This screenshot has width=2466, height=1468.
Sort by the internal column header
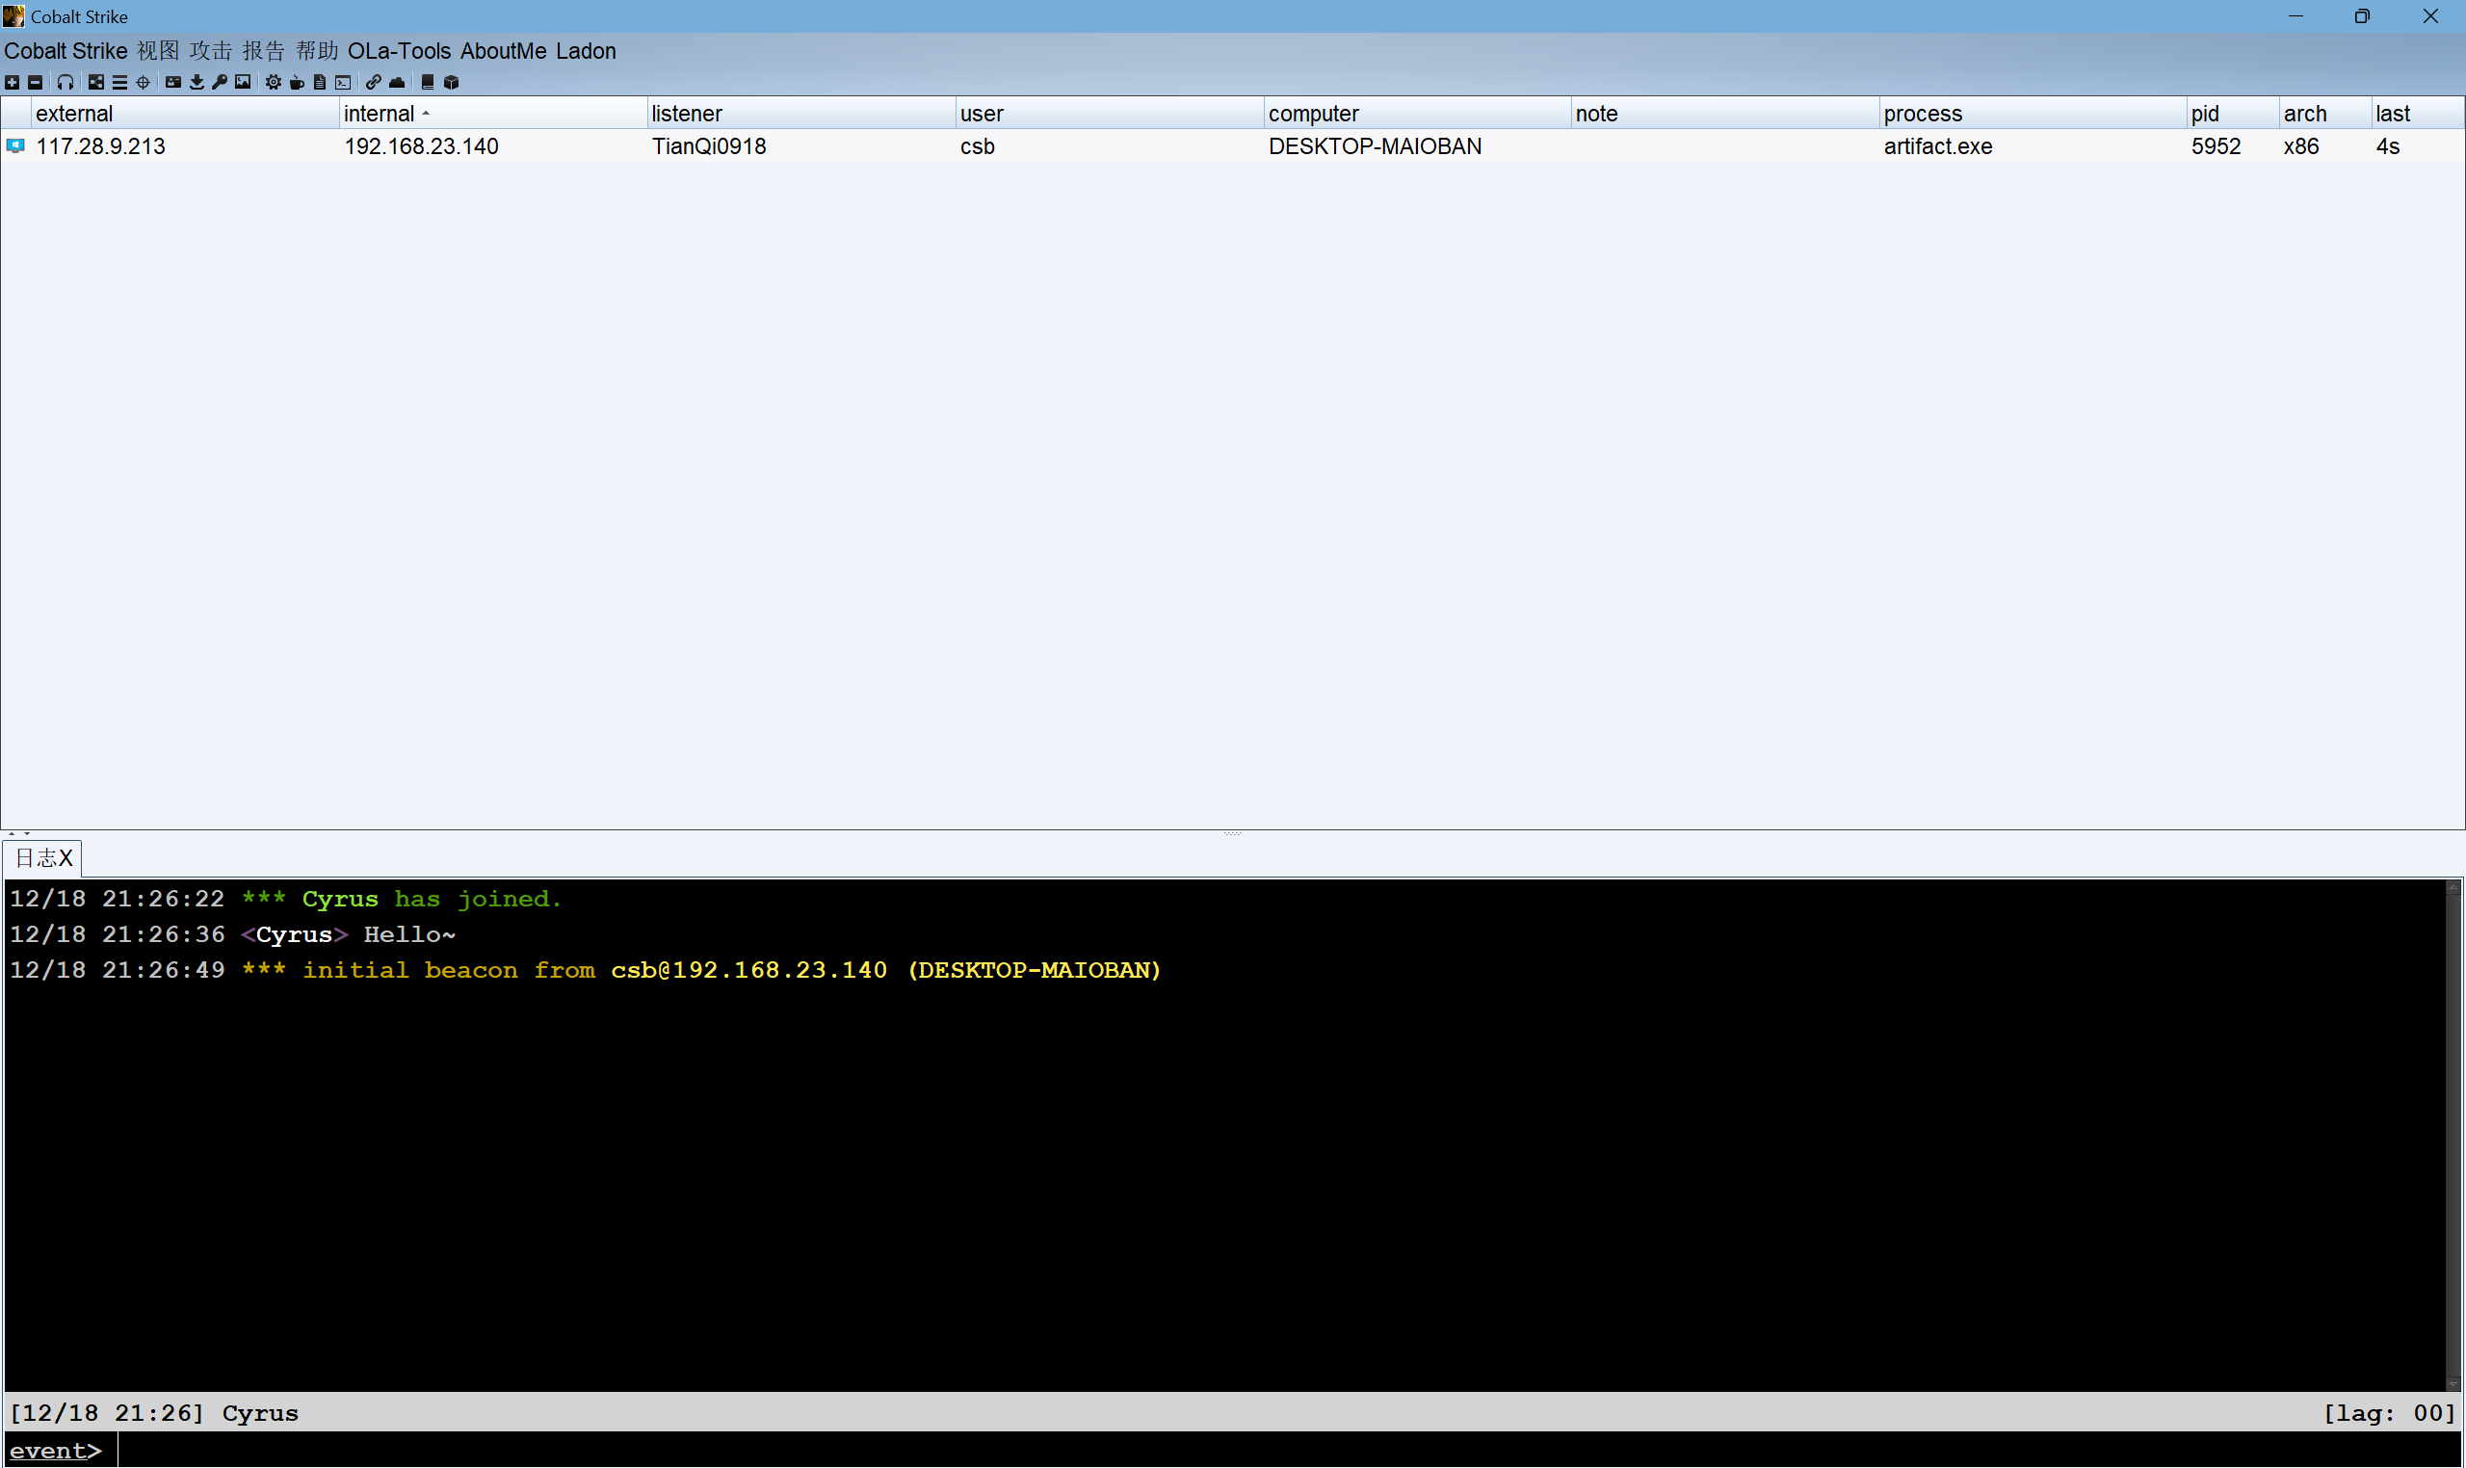(x=493, y=114)
